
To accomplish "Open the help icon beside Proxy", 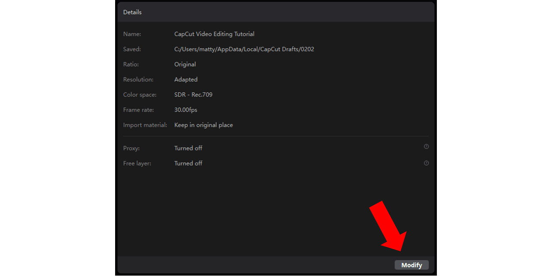I will pyautogui.click(x=426, y=146).
